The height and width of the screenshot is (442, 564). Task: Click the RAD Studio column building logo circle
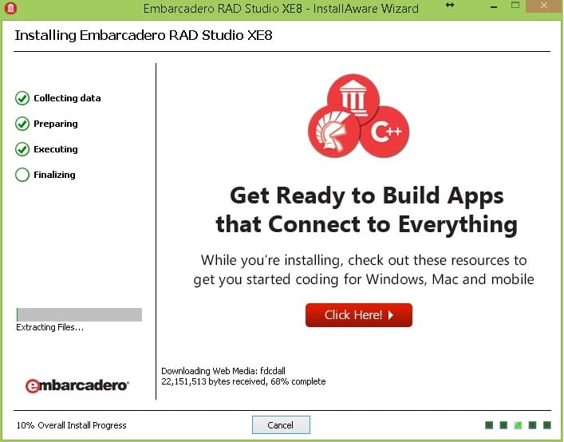[x=353, y=98]
